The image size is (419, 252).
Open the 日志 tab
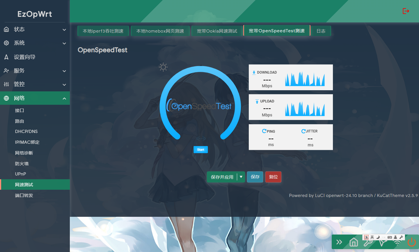coord(321,31)
